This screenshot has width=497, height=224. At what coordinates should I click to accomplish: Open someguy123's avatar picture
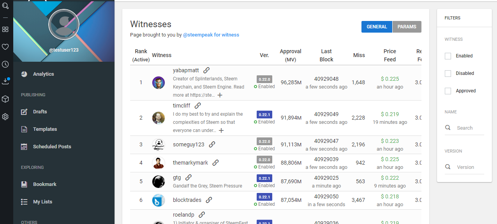tap(159, 145)
